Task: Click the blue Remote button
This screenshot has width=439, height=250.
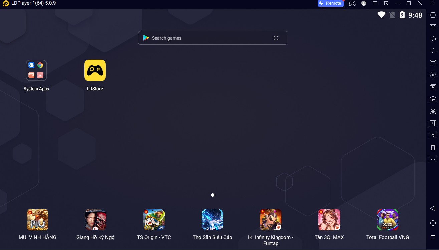Action: pyautogui.click(x=331, y=3)
